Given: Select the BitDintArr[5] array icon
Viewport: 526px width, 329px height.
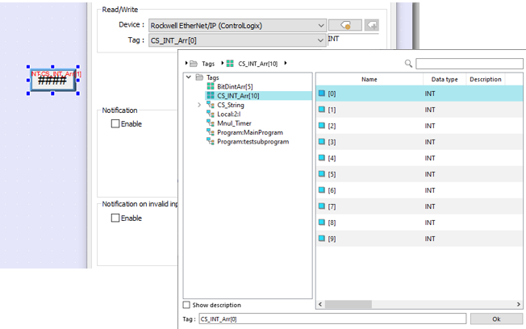Looking at the screenshot, I should (x=211, y=86).
